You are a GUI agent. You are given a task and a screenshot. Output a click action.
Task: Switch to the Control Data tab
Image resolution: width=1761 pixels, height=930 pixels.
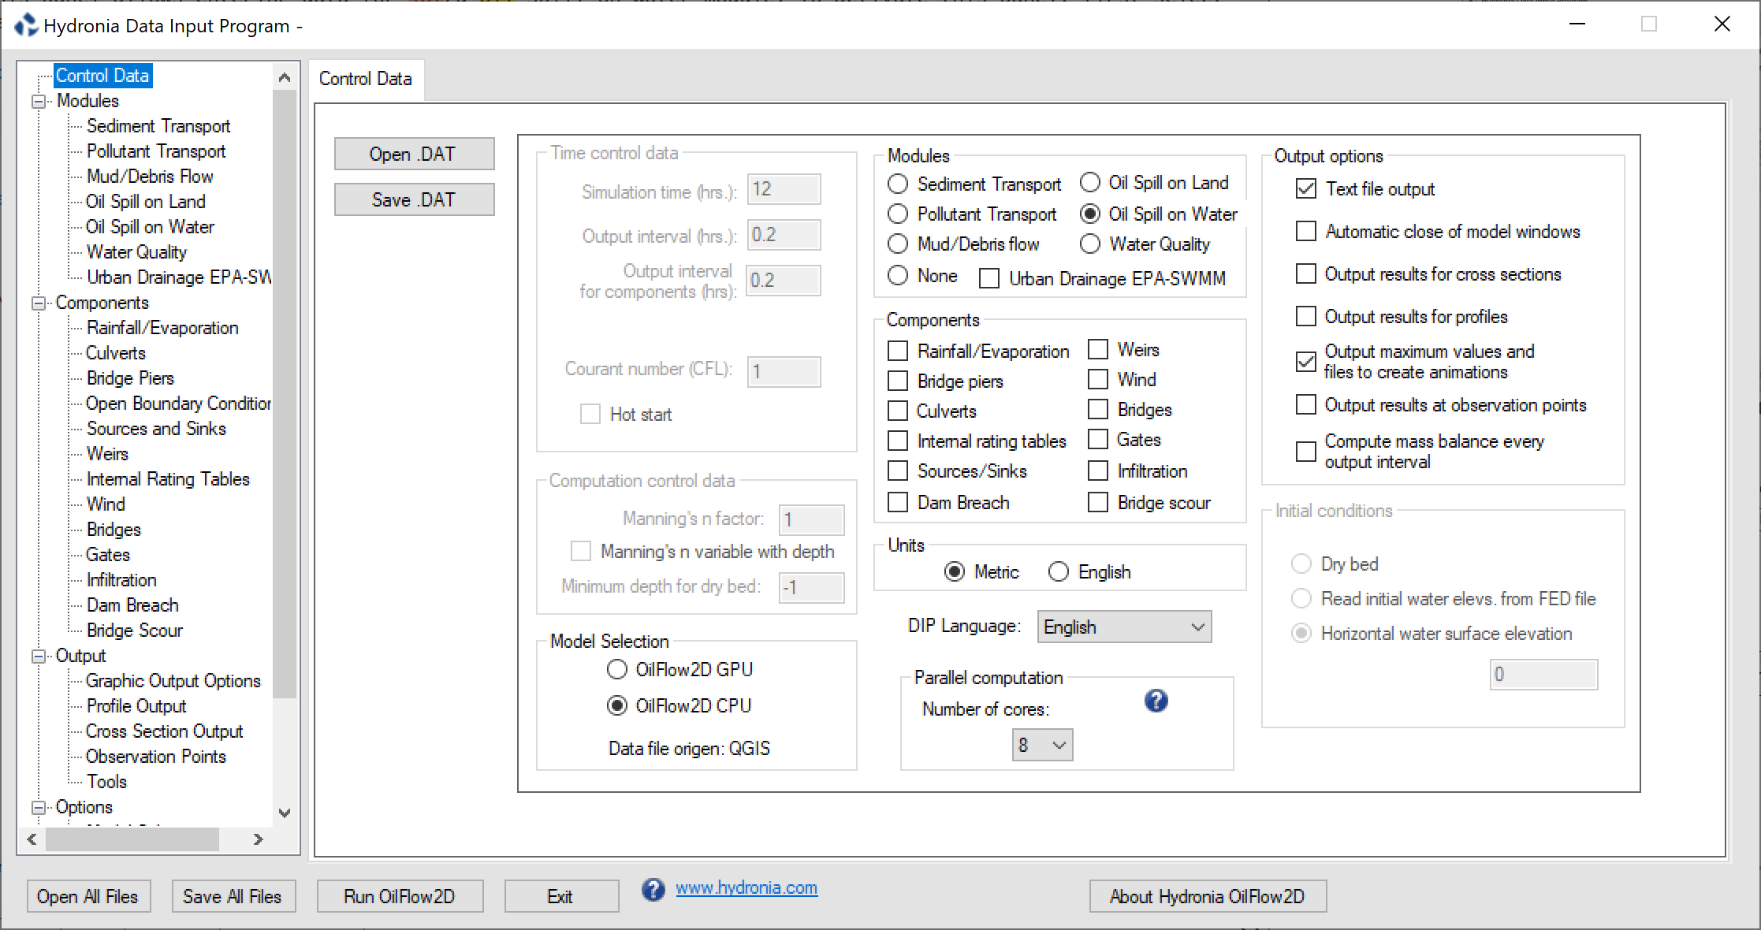pos(366,79)
